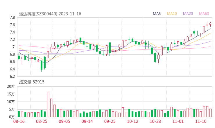The height and width of the screenshot is (128, 215).
Task: Click the 7.8 price axis value
Action: click(12, 17)
